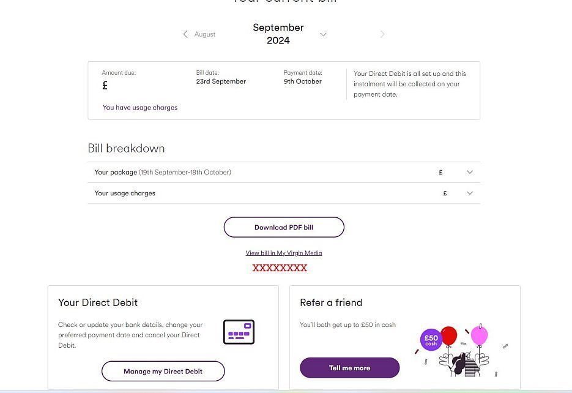
Task: Click the Your package row label
Action: coord(116,172)
